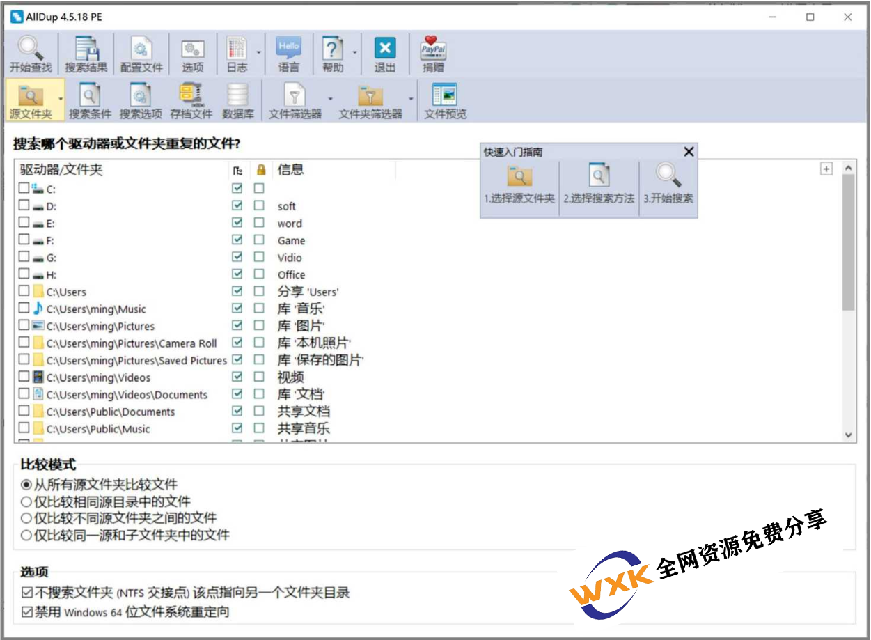The image size is (871, 640).
Task: Select 仅比较不同源文件夹之间的文件 comparison mode
Action: coord(118,518)
